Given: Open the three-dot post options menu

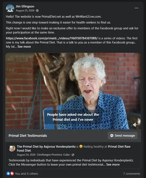Looking at the screenshot, I should pyautogui.click(x=136, y=8).
